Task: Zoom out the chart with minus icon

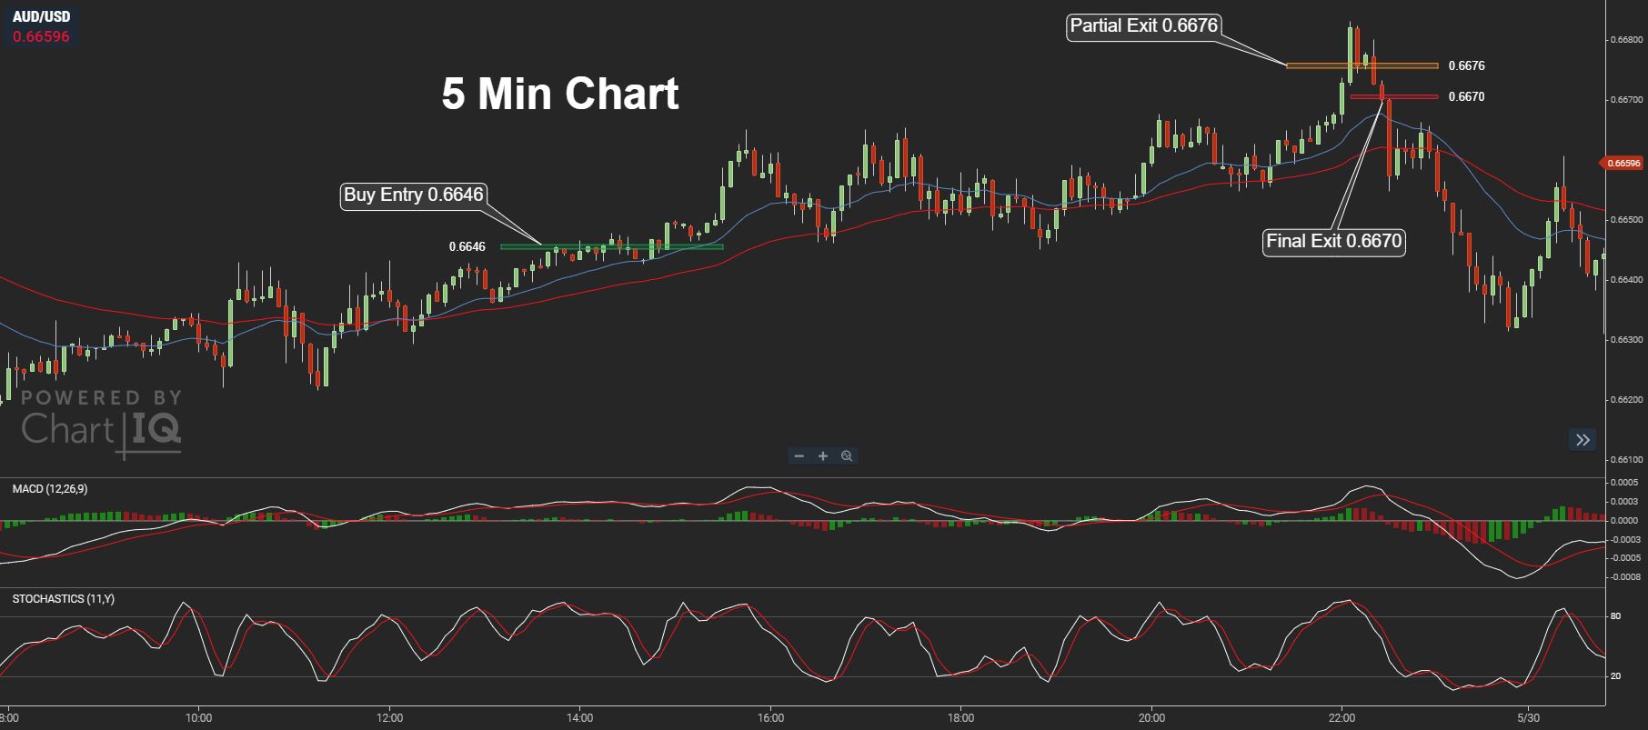Action: point(799,455)
